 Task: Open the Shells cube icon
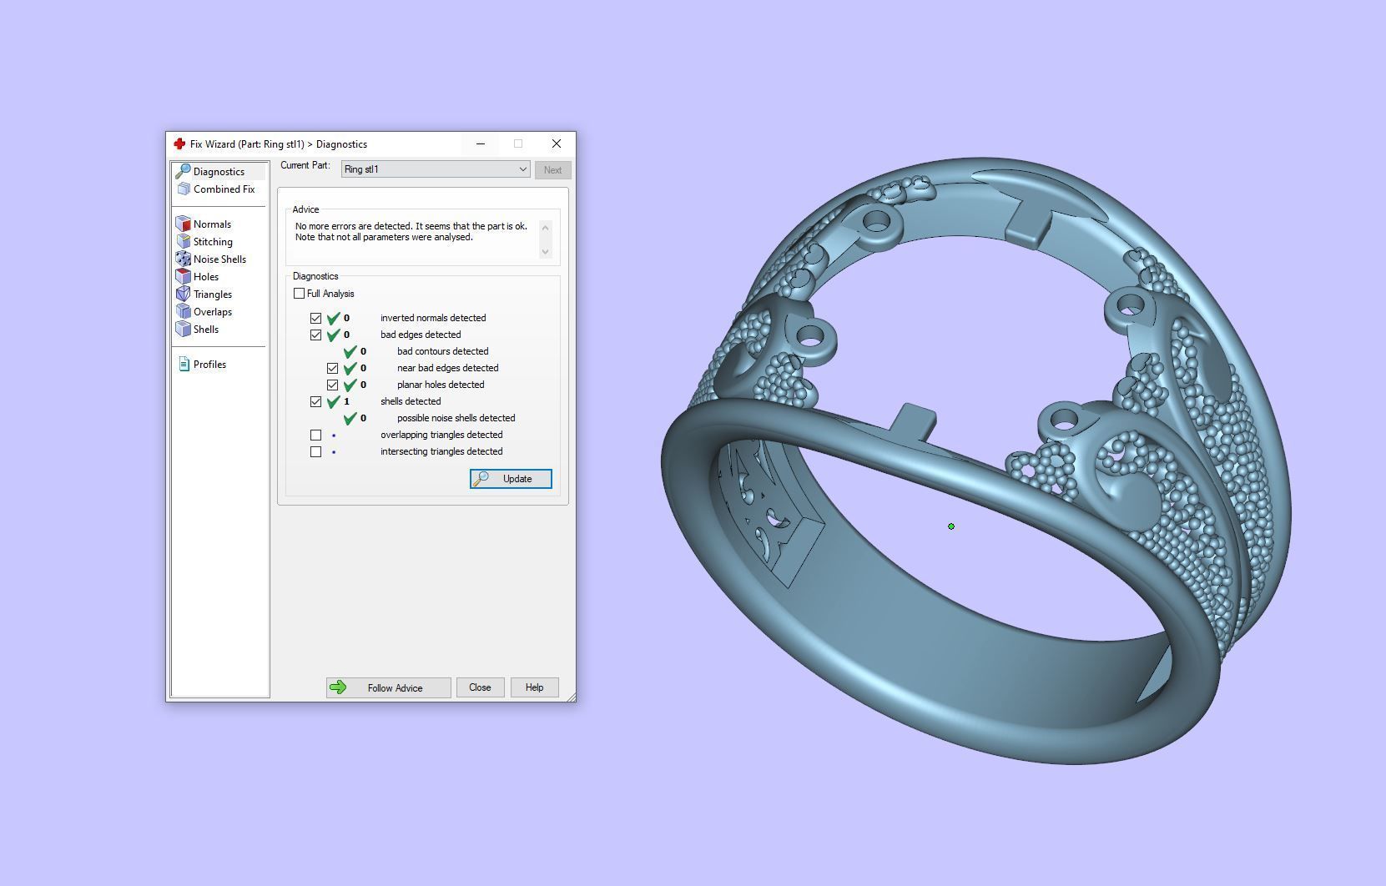click(184, 329)
